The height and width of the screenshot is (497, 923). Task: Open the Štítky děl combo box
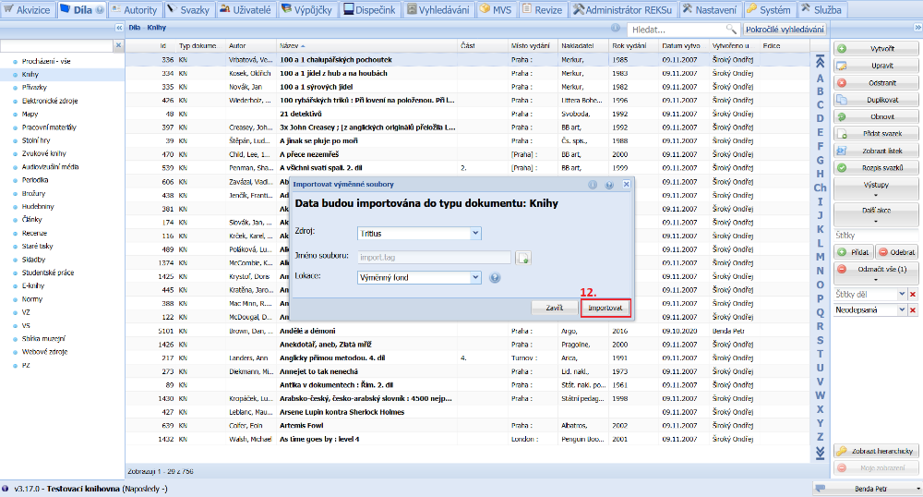pos(903,294)
